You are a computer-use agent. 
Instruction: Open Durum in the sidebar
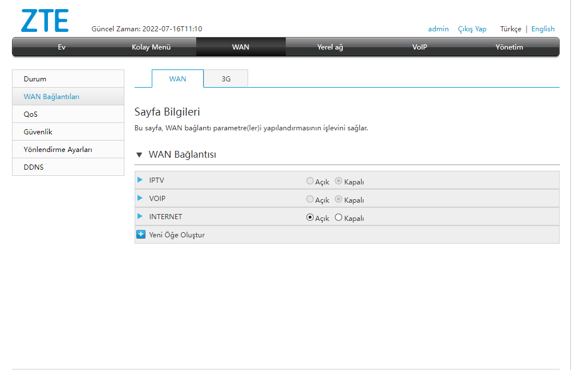tap(68, 79)
